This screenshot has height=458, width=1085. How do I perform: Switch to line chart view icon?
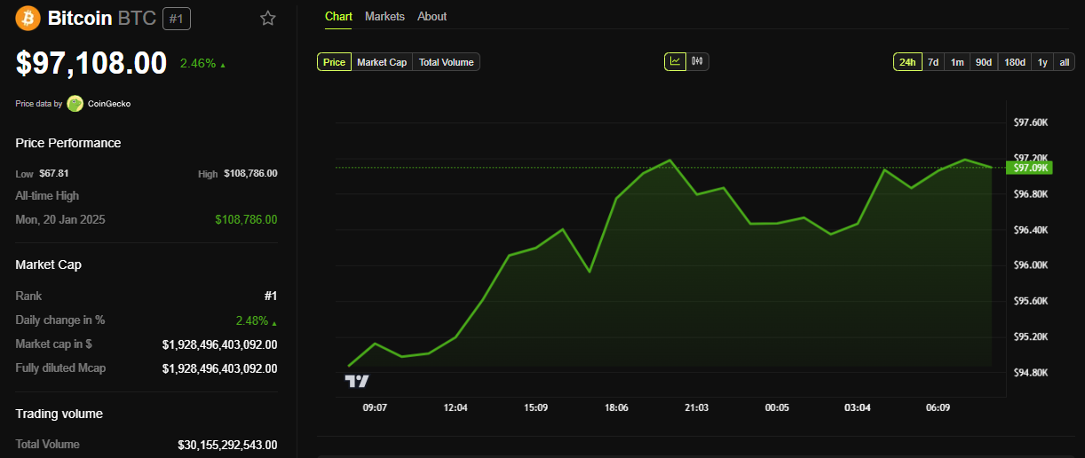676,61
